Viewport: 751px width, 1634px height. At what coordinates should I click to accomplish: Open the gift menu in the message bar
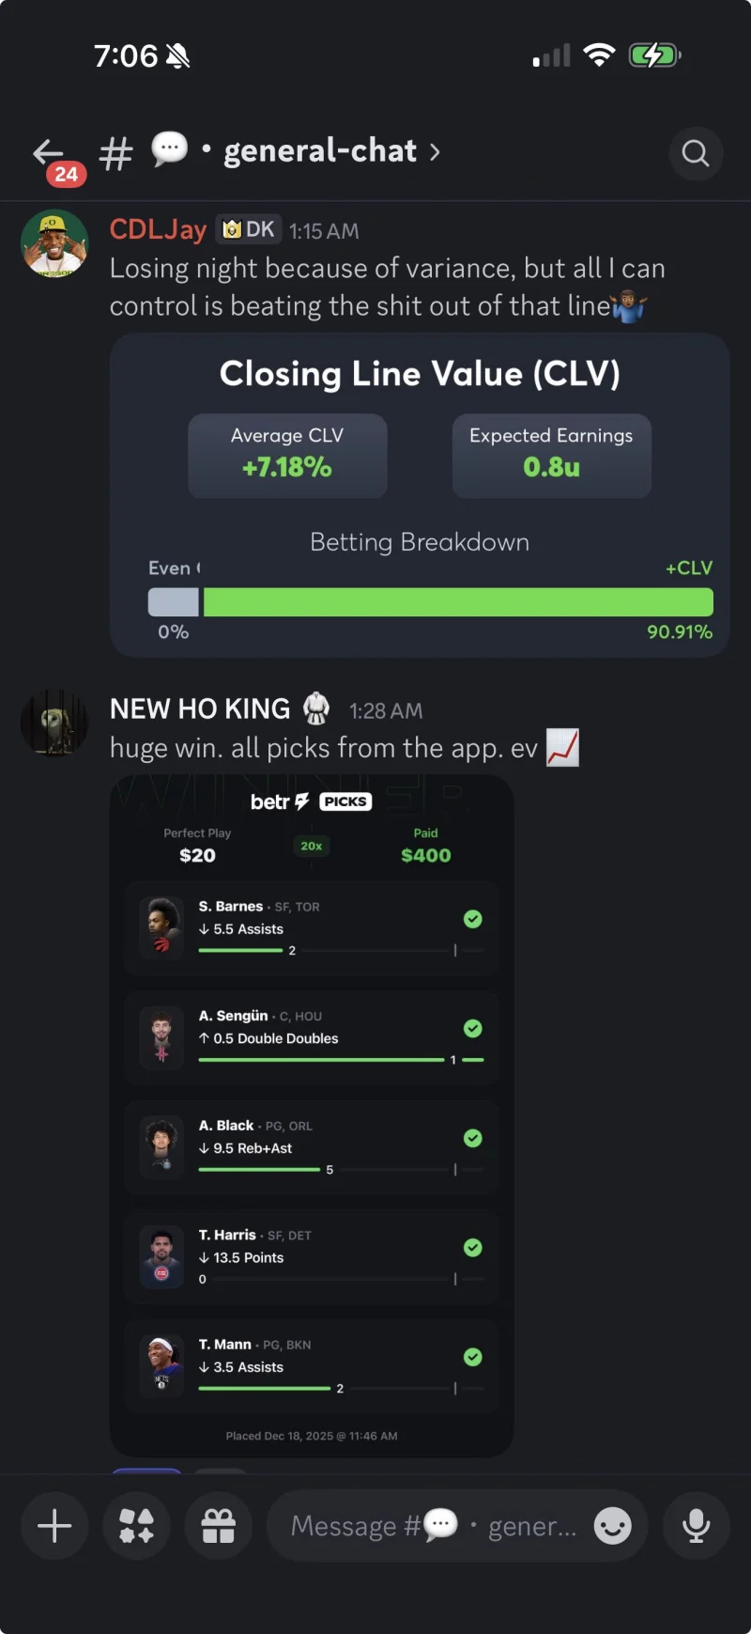pos(219,1526)
